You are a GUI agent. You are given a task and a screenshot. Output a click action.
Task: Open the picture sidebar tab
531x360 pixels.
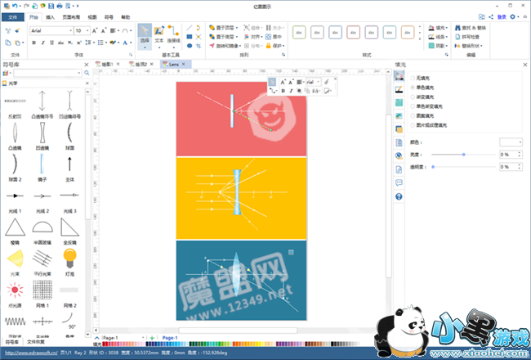(399, 115)
